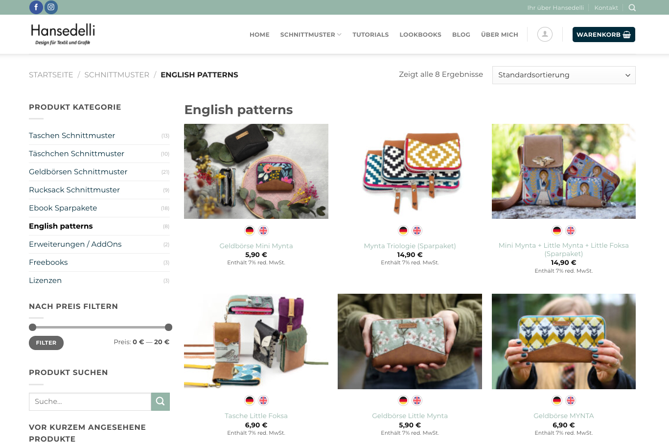Open the Facebook page icon
This screenshot has width=669, height=446.
36,7
